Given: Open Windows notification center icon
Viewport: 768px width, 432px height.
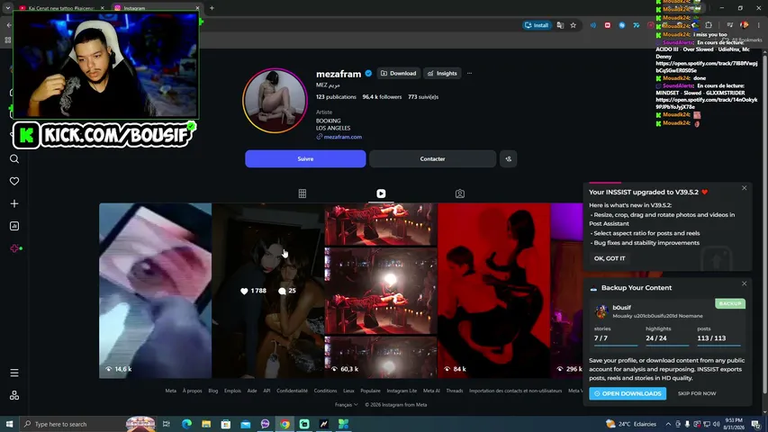Looking at the screenshot, I should [x=755, y=424].
